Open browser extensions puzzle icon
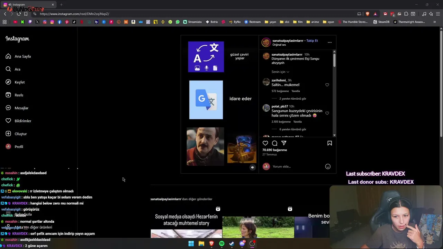Image resolution: width=443 pixels, height=249 pixels. tap(406, 14)
